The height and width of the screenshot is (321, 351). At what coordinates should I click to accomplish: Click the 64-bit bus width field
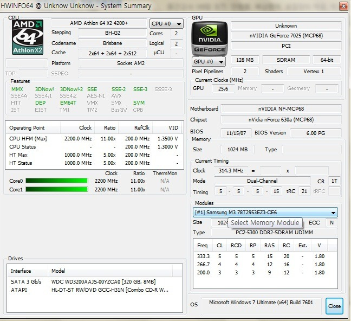pyautogui.click(x=327, y=60)
